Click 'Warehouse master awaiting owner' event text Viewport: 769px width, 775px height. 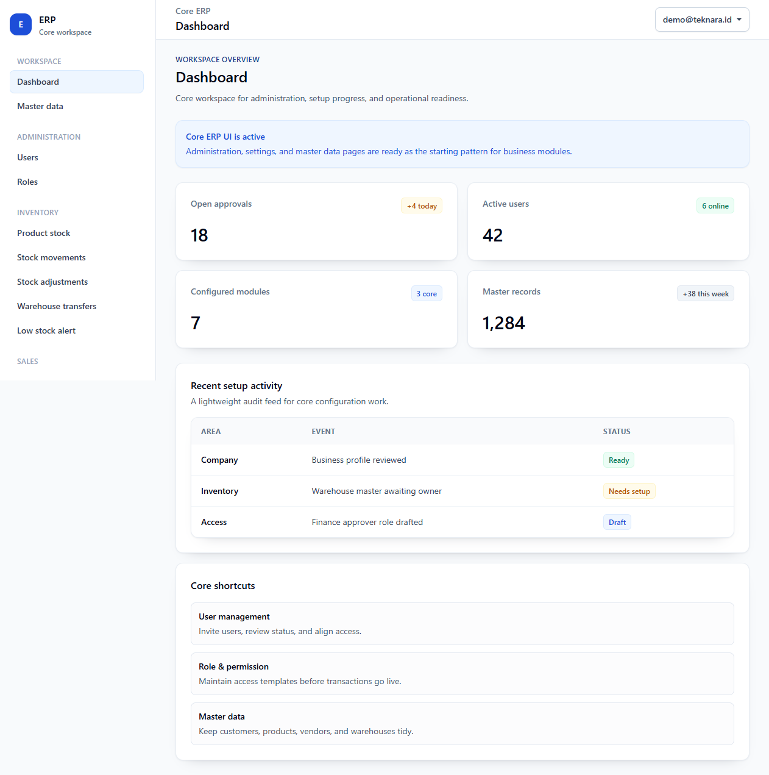pyautogui.click(x=377, y=491)
